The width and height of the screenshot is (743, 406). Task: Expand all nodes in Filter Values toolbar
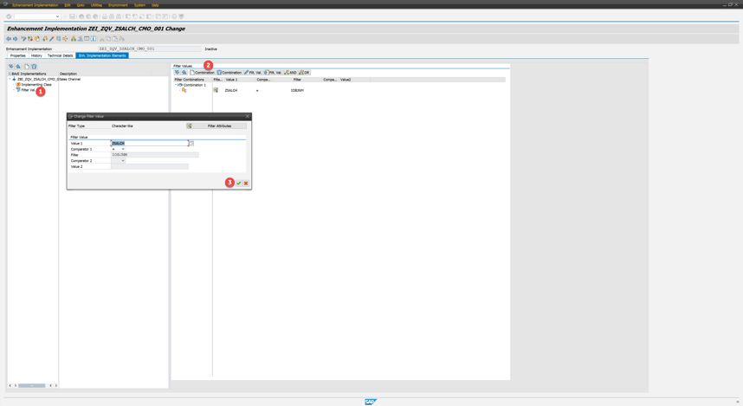(177, 73)
